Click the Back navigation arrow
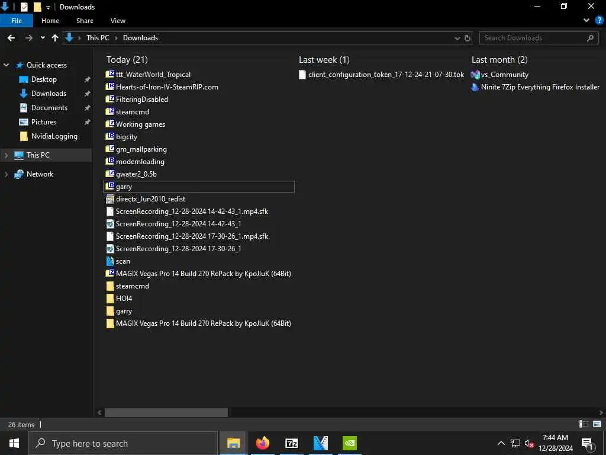606x455 pixels. click(x=11, y=38)
